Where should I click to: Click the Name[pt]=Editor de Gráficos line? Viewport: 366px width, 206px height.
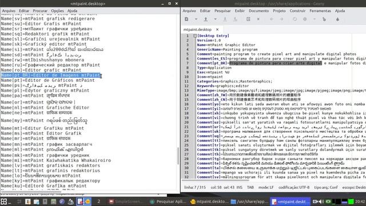tap(47, 80)
